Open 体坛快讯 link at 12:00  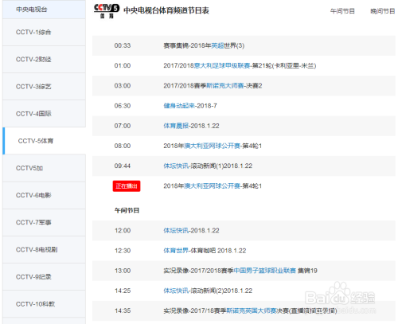176,230
